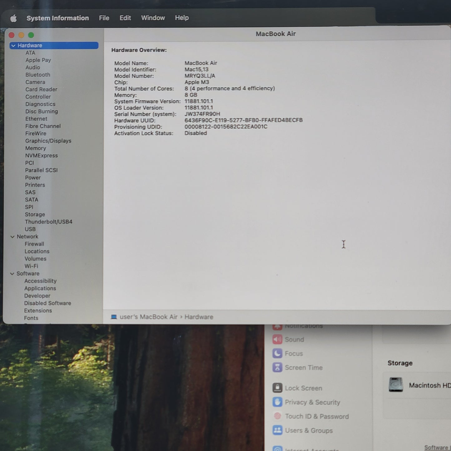Select Firewall in the sidebar

(34, 244)
